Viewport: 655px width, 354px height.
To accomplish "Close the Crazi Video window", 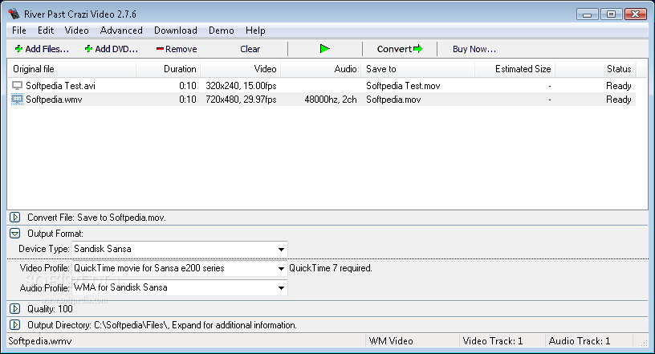I will 636,14.
